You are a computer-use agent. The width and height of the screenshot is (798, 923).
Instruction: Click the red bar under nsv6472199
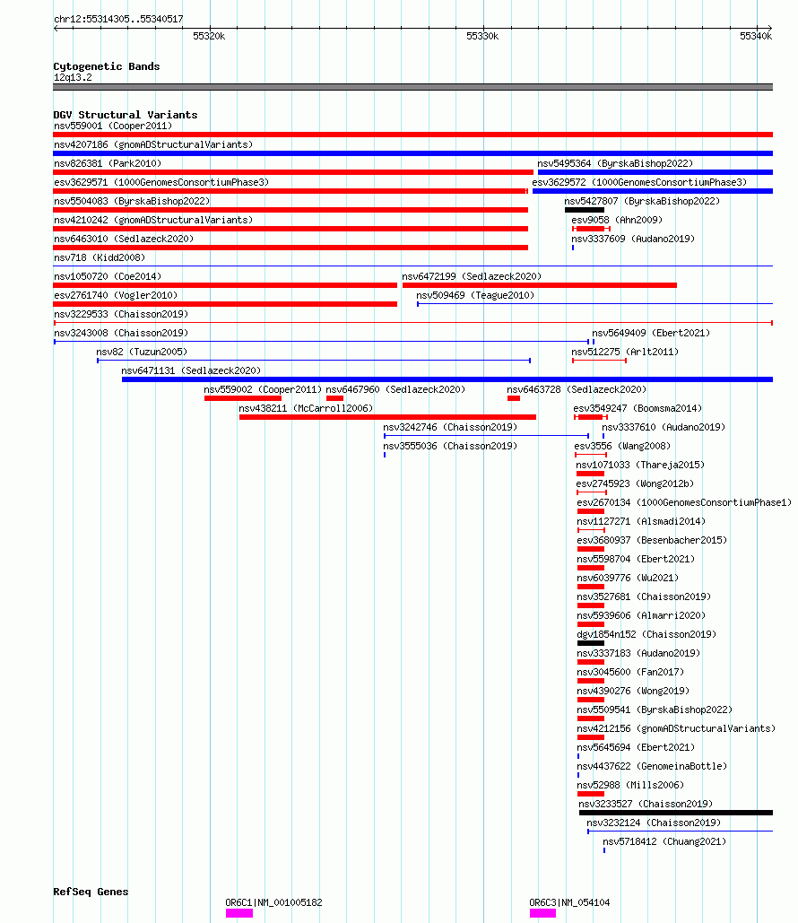[540, 285]
